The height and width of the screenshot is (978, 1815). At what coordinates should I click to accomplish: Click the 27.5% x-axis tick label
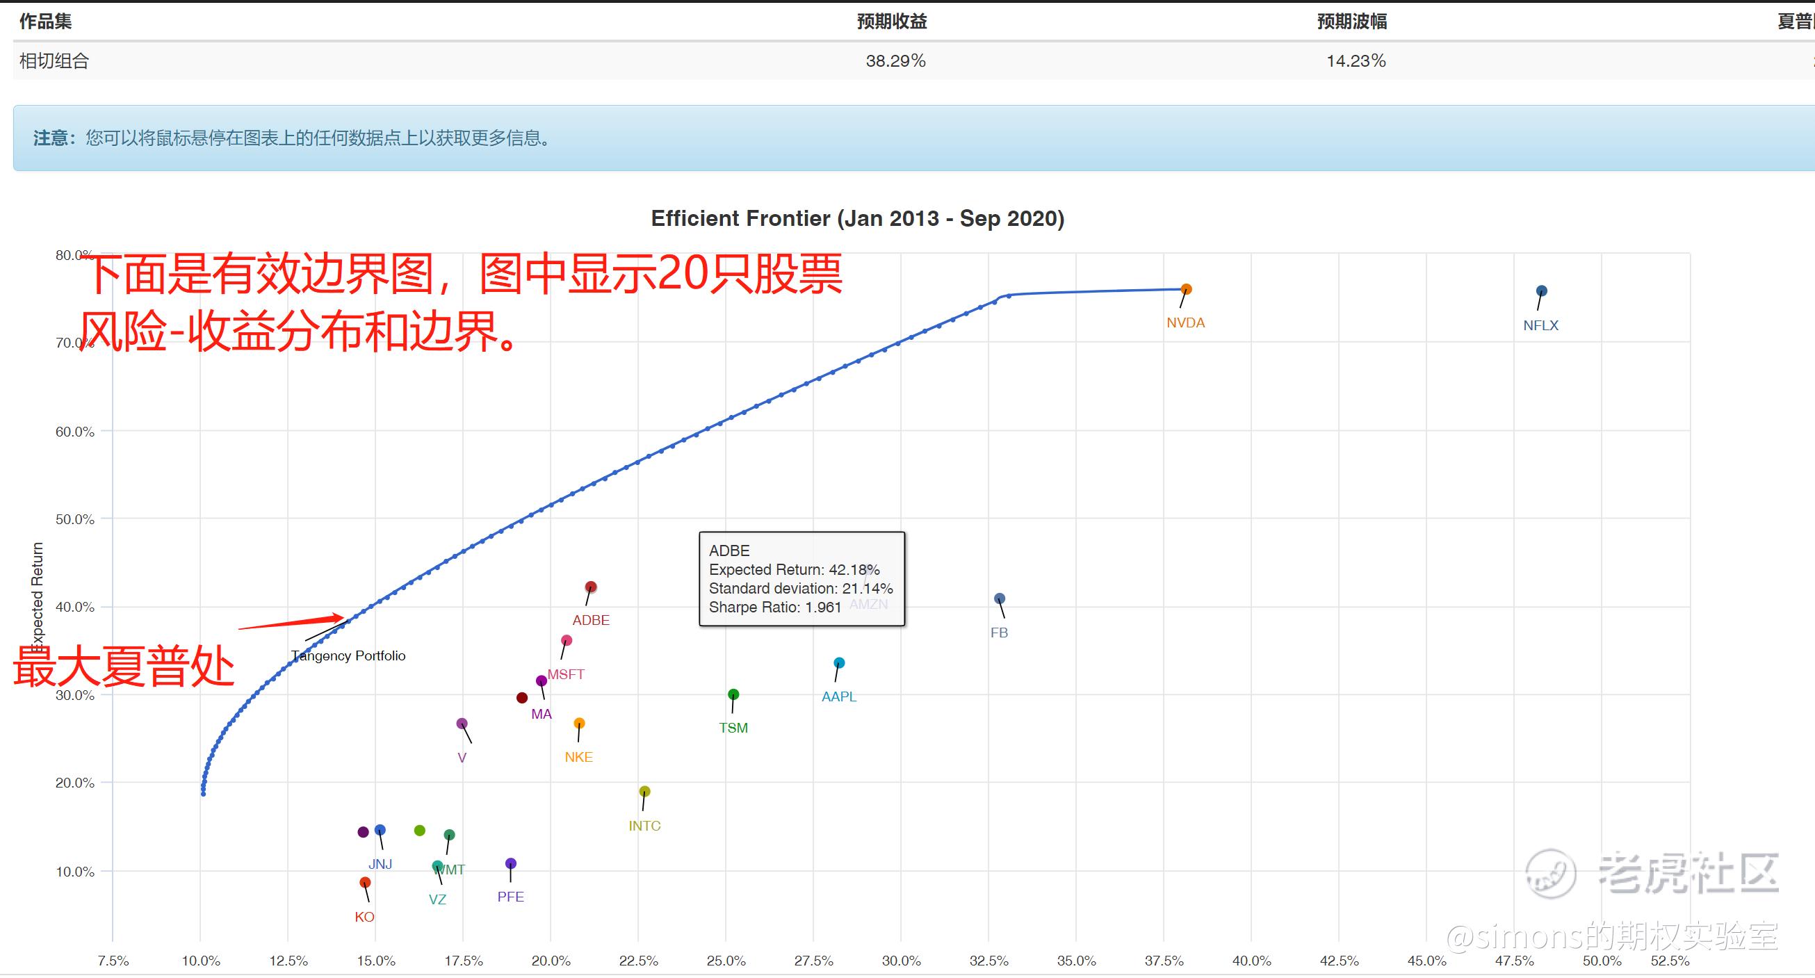tap(814, 961)
